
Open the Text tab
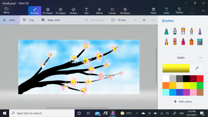(x=86, y=11)
